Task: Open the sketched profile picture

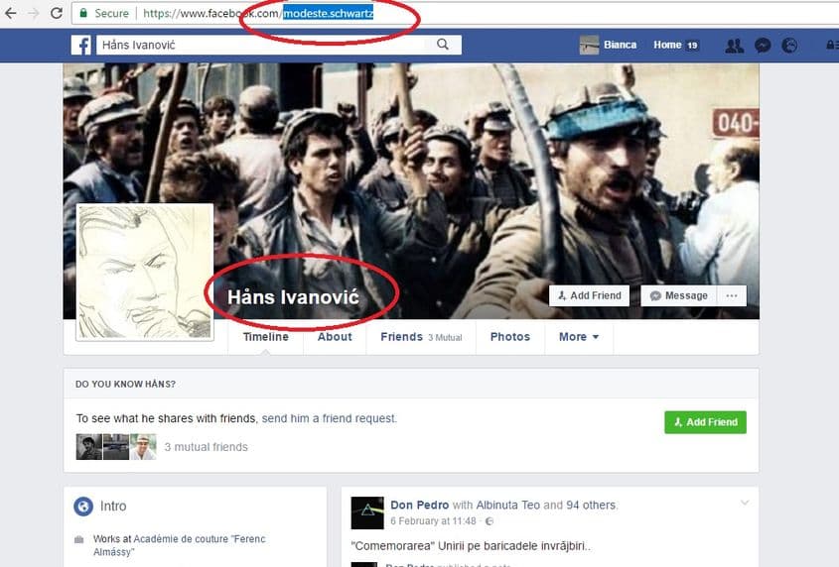Action: (x=145, y=272)
